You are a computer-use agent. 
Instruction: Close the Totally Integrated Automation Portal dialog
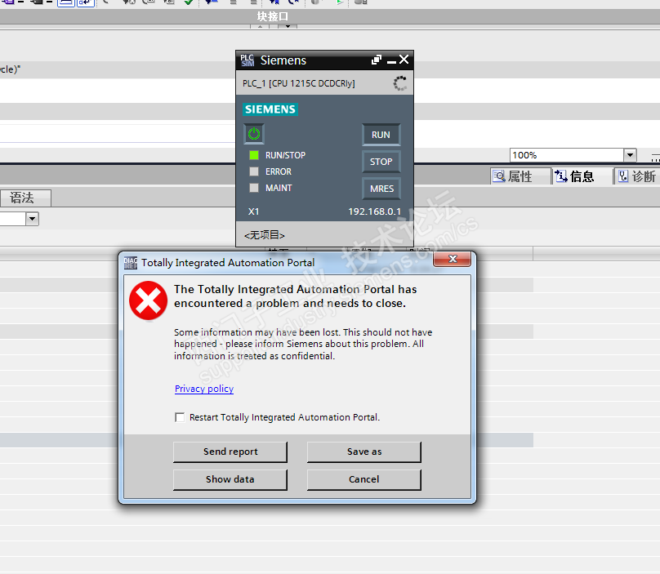[452, 259]
